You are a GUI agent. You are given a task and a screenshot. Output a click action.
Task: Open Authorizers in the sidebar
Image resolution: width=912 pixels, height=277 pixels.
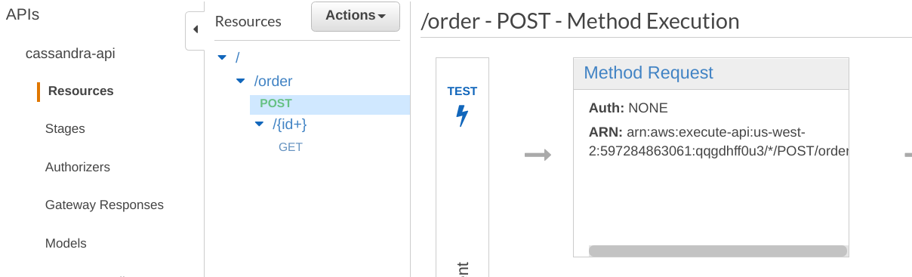coord(78,167)
